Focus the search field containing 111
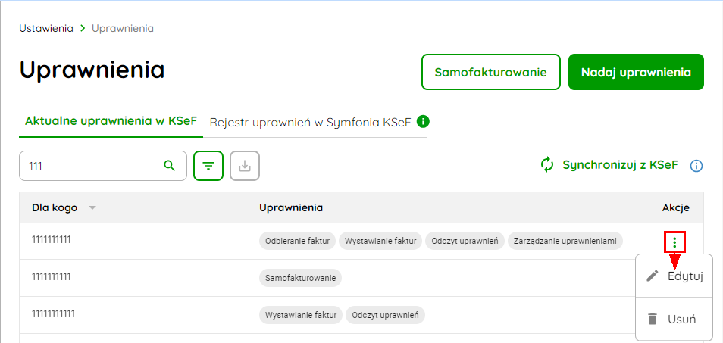Screen dimensions: 723x343 coord(103,166)
